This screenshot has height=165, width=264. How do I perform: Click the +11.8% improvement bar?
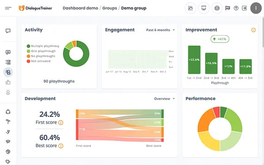246,66
